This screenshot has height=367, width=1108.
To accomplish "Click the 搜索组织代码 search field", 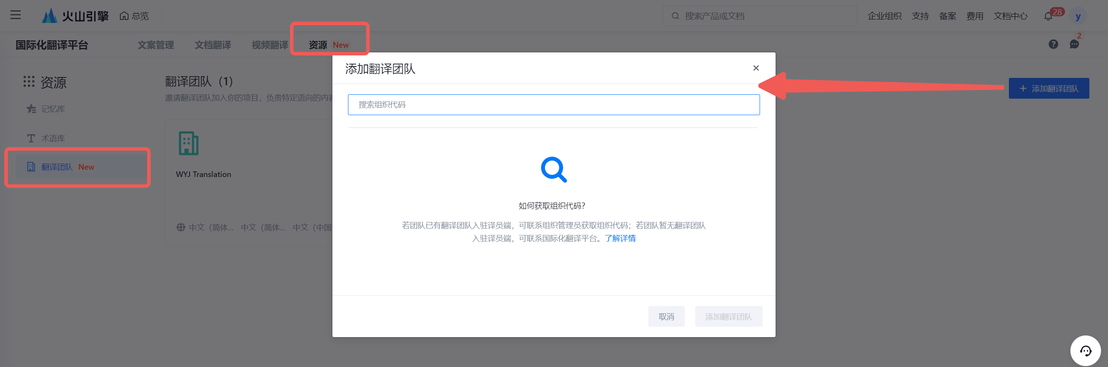I will pos(554,105).
